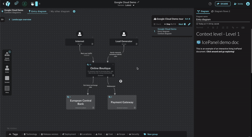Click the Invite button
Image resolution: width=252 pixels, height=137 pixels.
(x=238, y=4)
